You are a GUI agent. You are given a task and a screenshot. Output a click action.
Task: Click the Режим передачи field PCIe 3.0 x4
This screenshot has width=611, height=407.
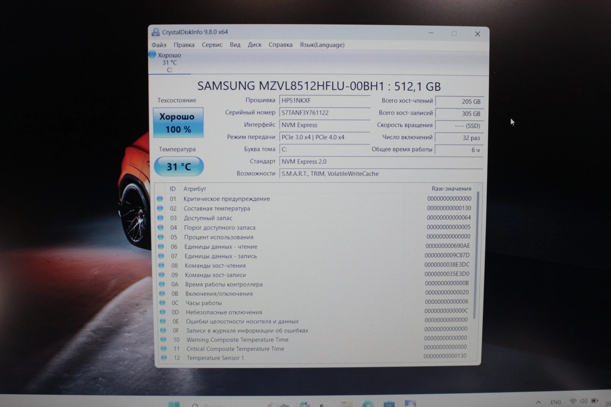point(324,137)
